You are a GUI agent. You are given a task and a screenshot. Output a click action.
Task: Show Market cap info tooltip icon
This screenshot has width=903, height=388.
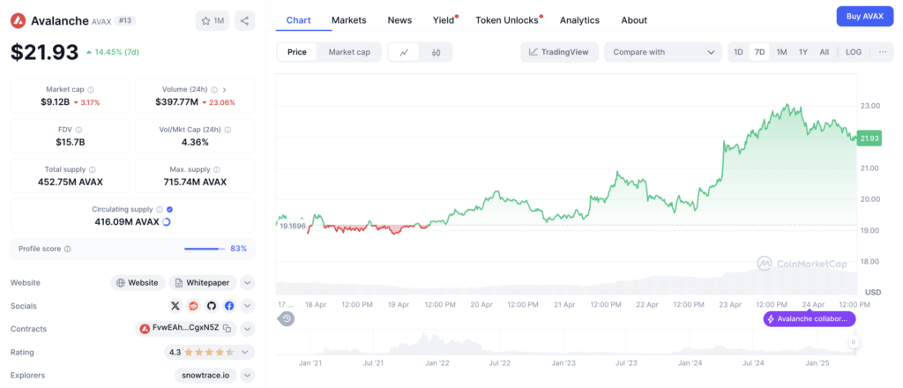[91, 90]
